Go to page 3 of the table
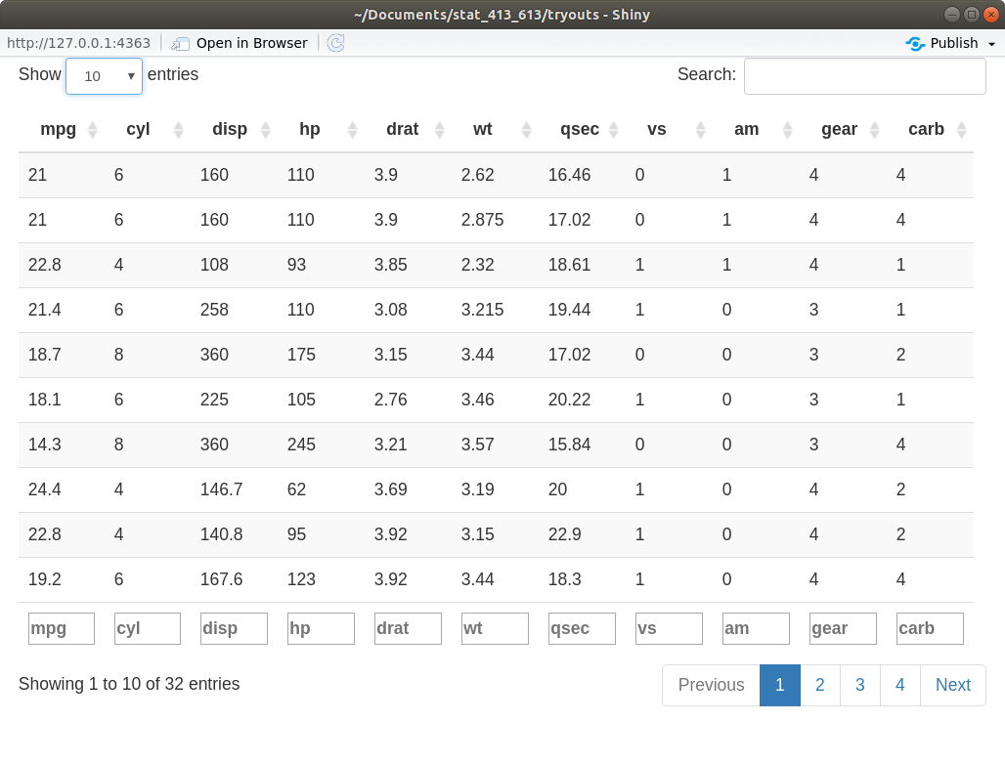The image size is (1005, 764). (860, 685)
